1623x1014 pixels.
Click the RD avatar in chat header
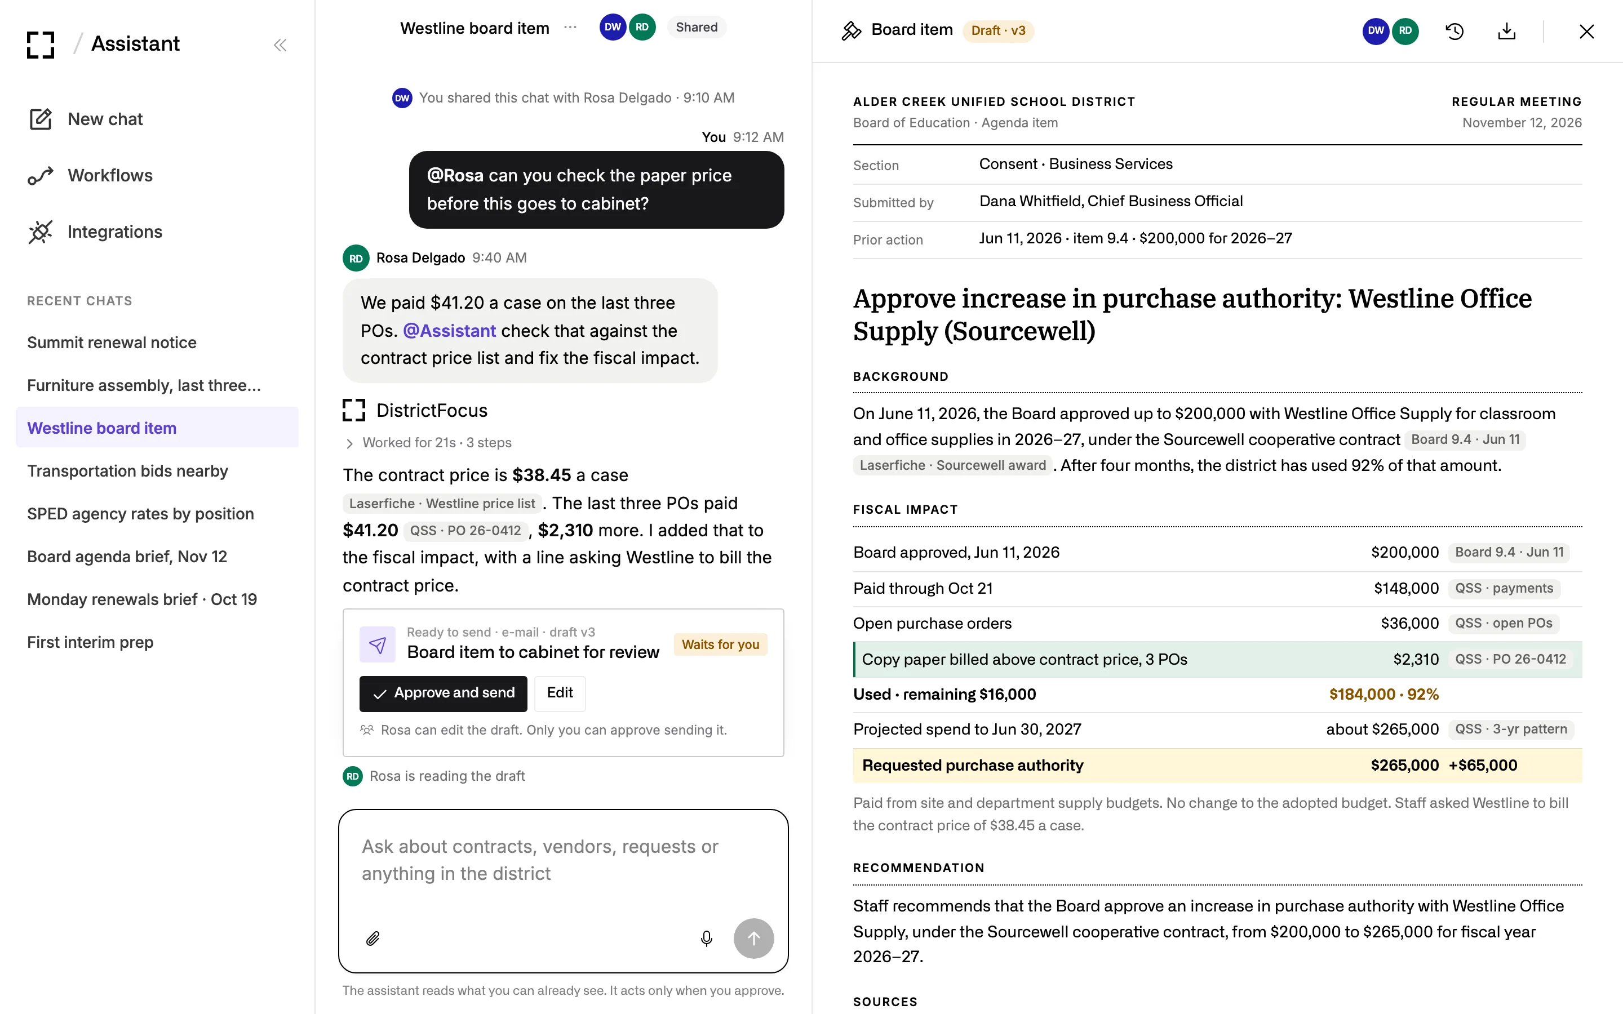pyautogui.click(x=642, y=28)
